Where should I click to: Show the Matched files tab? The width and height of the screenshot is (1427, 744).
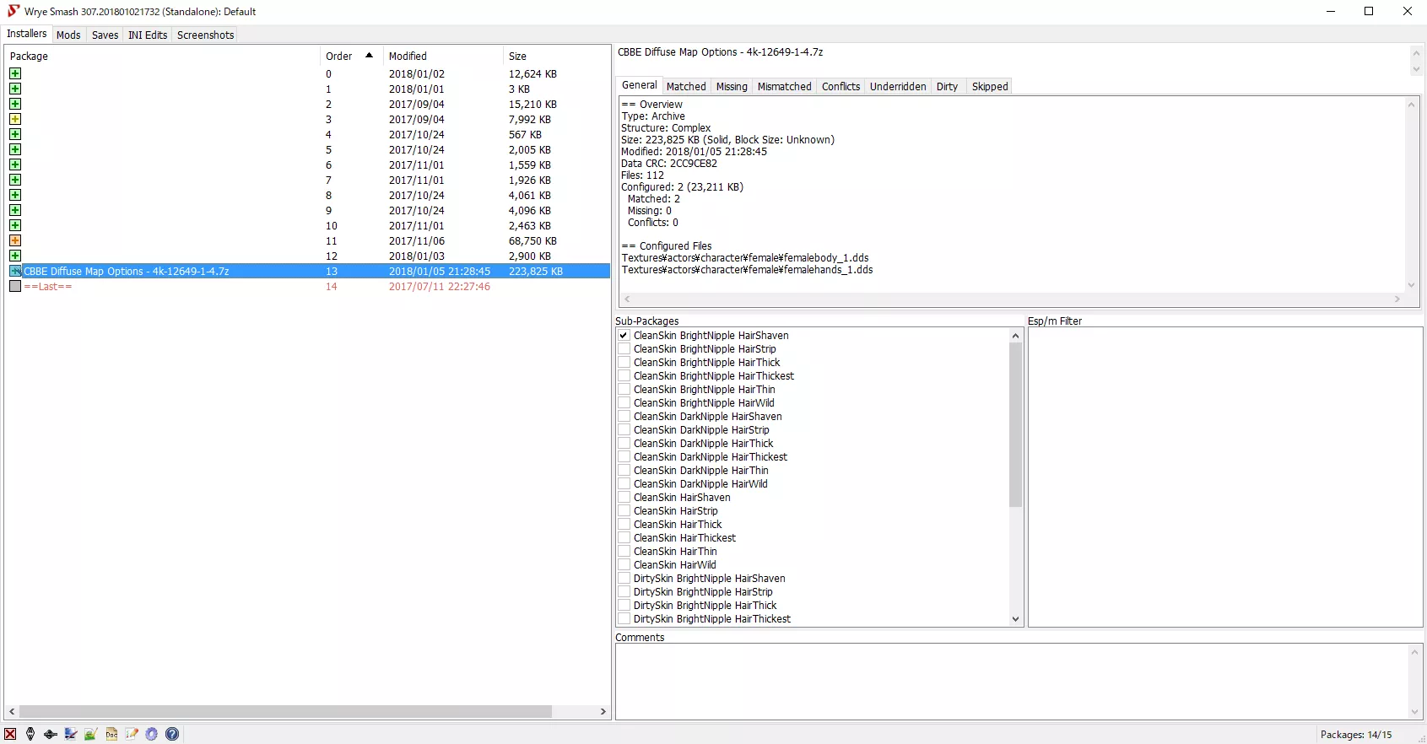686,86
